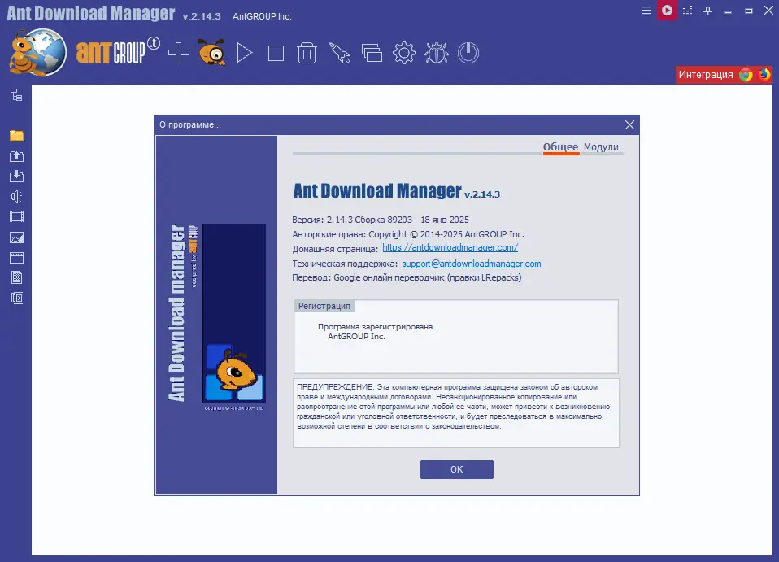779x562 pixels.
Task: Click 'AntGROUP Inc.' in the title bar
Action: pos(262,16)
